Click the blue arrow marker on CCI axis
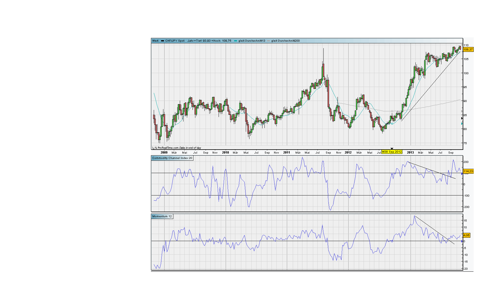This screenshot has height=302, width=491. [x=462, y=174]
